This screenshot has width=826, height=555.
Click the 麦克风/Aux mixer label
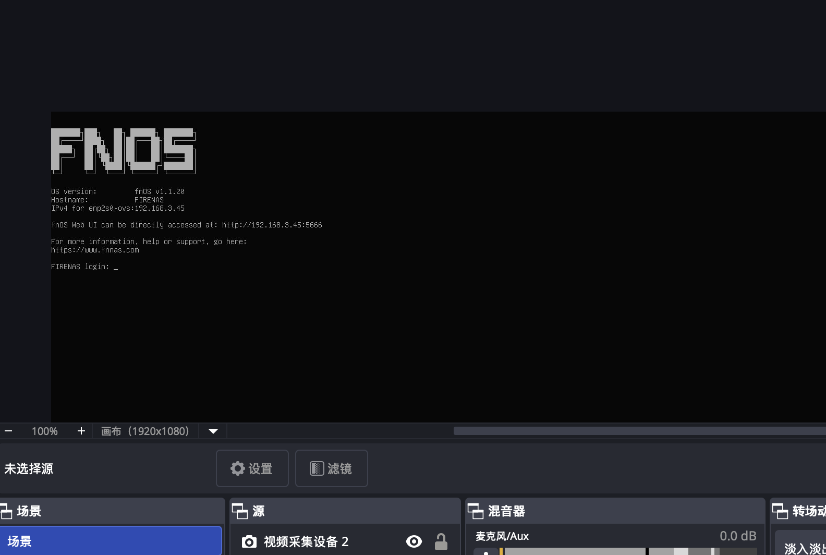pos(502,536)
